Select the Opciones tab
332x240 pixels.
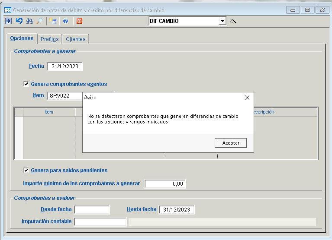click(22, 38)
